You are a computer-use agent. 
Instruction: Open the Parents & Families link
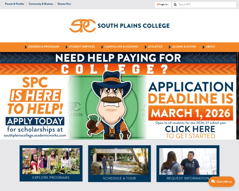click(x=14, y=4)
